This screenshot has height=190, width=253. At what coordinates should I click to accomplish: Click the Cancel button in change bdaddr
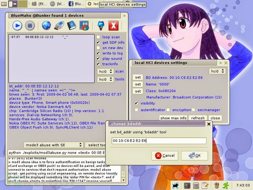tap(165, 156)
